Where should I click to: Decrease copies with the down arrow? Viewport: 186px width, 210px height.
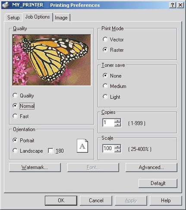[x=118, y=125]
